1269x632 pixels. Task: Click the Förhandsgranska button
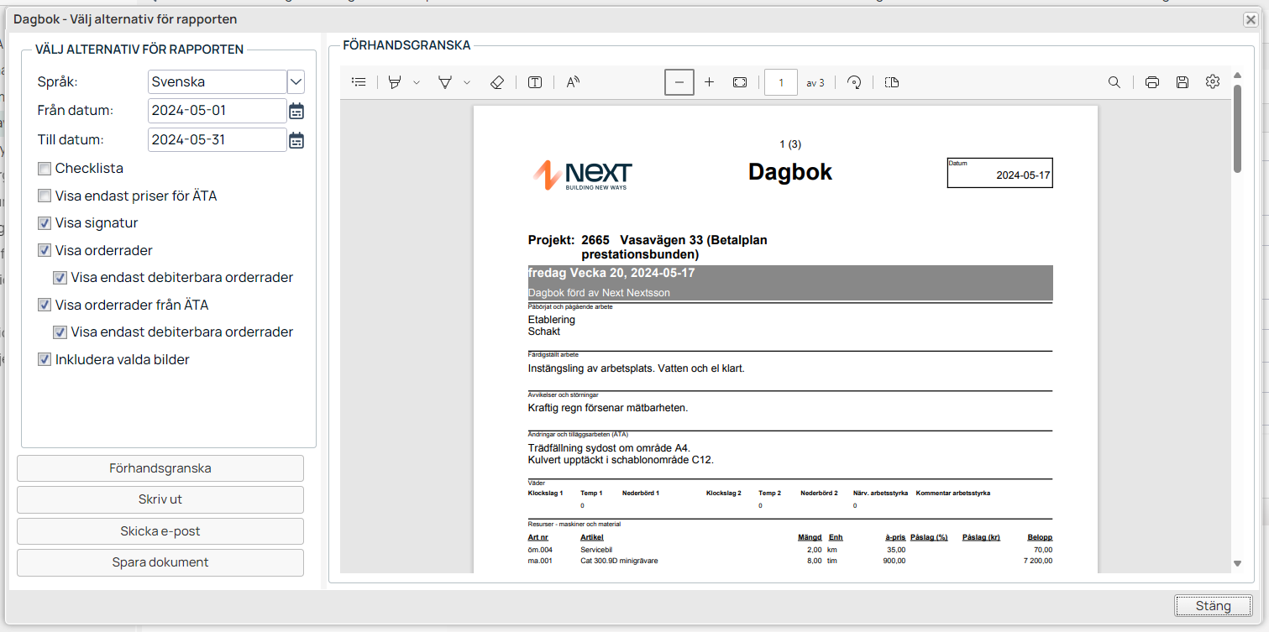(x=160, y=468)
